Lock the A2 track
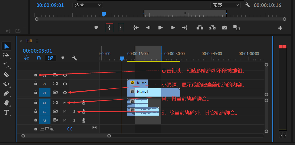Screen dimensions: 295x145 coord(36,111)
